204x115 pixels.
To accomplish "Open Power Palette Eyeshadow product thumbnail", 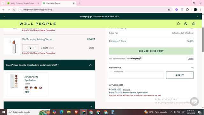I will coord(14,81).
